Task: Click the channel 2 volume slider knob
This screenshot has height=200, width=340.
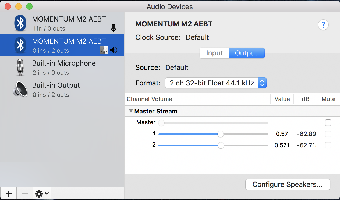Action: [x=221, y=145]
